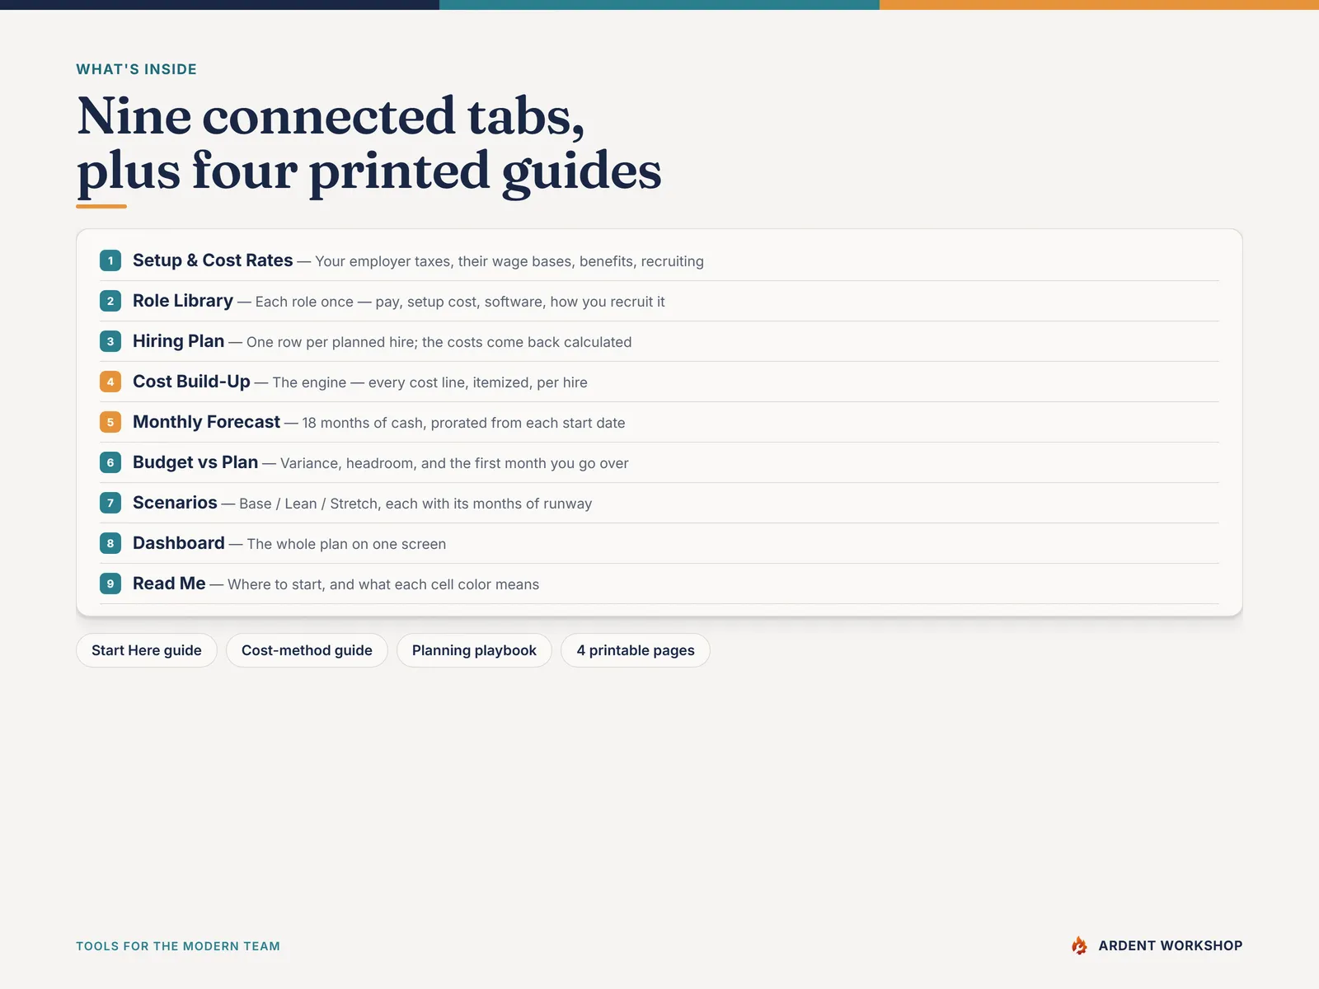Click the number 9 badge beside Read Me
This screenshot has height=989, width=1319.
110,584
